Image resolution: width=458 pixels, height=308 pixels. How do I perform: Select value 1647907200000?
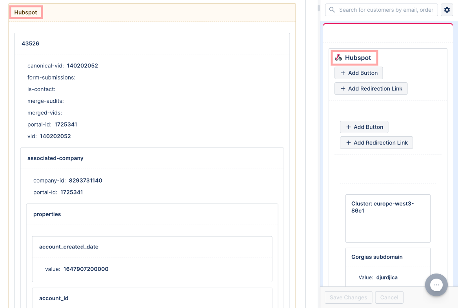click(x=86, y=269)
